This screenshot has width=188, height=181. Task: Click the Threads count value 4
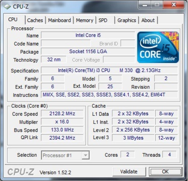pyautogui.click(x=169, y=154)
